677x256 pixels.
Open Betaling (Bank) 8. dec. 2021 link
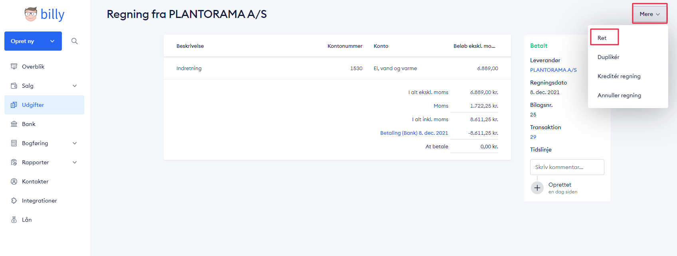(x=414, y=133)
